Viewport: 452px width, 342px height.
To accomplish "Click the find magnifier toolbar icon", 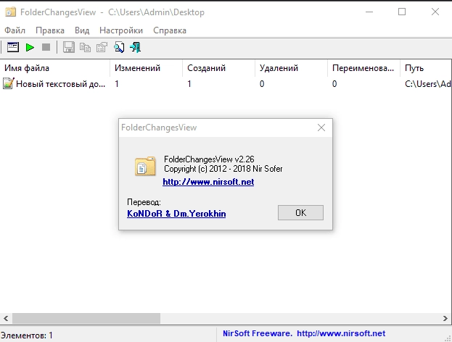I will click(119, 47).
